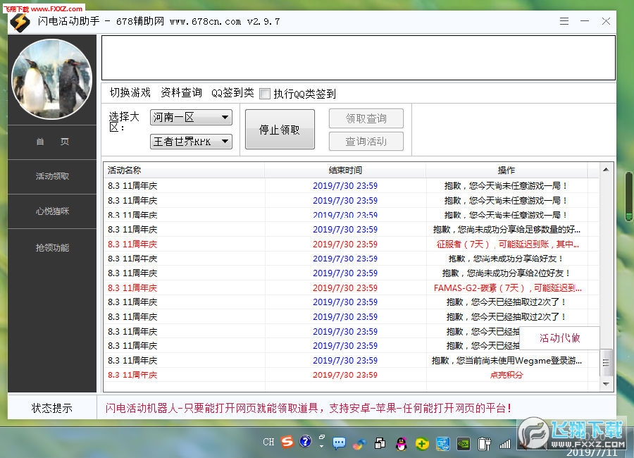Click the list scrollbar thumb

pos(606,362)
